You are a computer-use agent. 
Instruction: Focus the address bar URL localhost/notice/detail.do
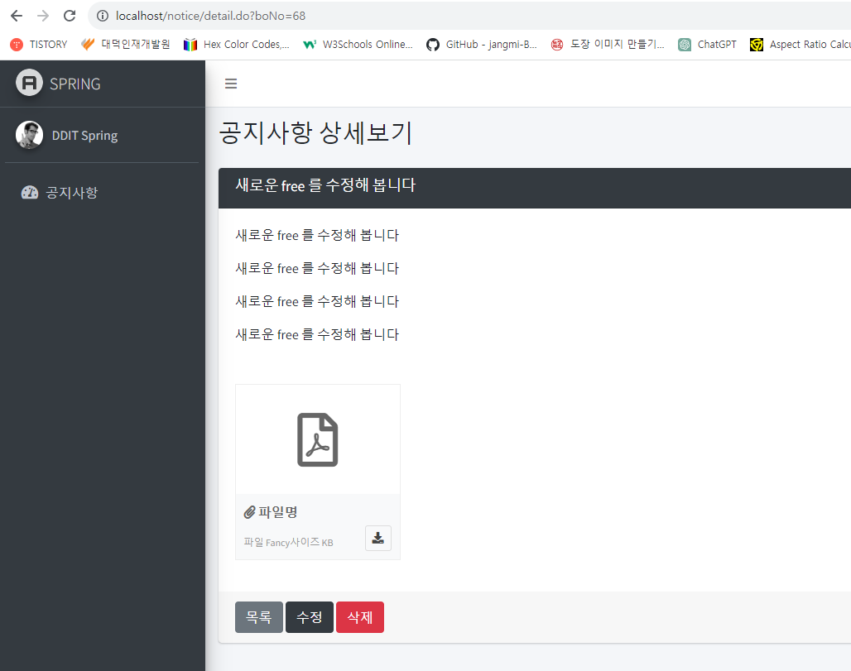[x=210, y=16]
